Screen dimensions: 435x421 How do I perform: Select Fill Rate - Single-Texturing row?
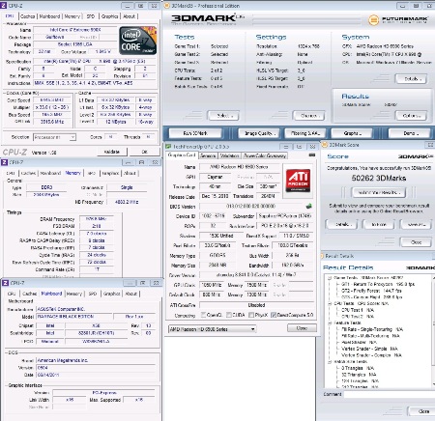coord(372,329)
